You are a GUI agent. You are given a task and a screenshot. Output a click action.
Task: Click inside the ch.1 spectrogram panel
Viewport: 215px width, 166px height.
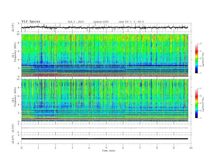point(105,55)
